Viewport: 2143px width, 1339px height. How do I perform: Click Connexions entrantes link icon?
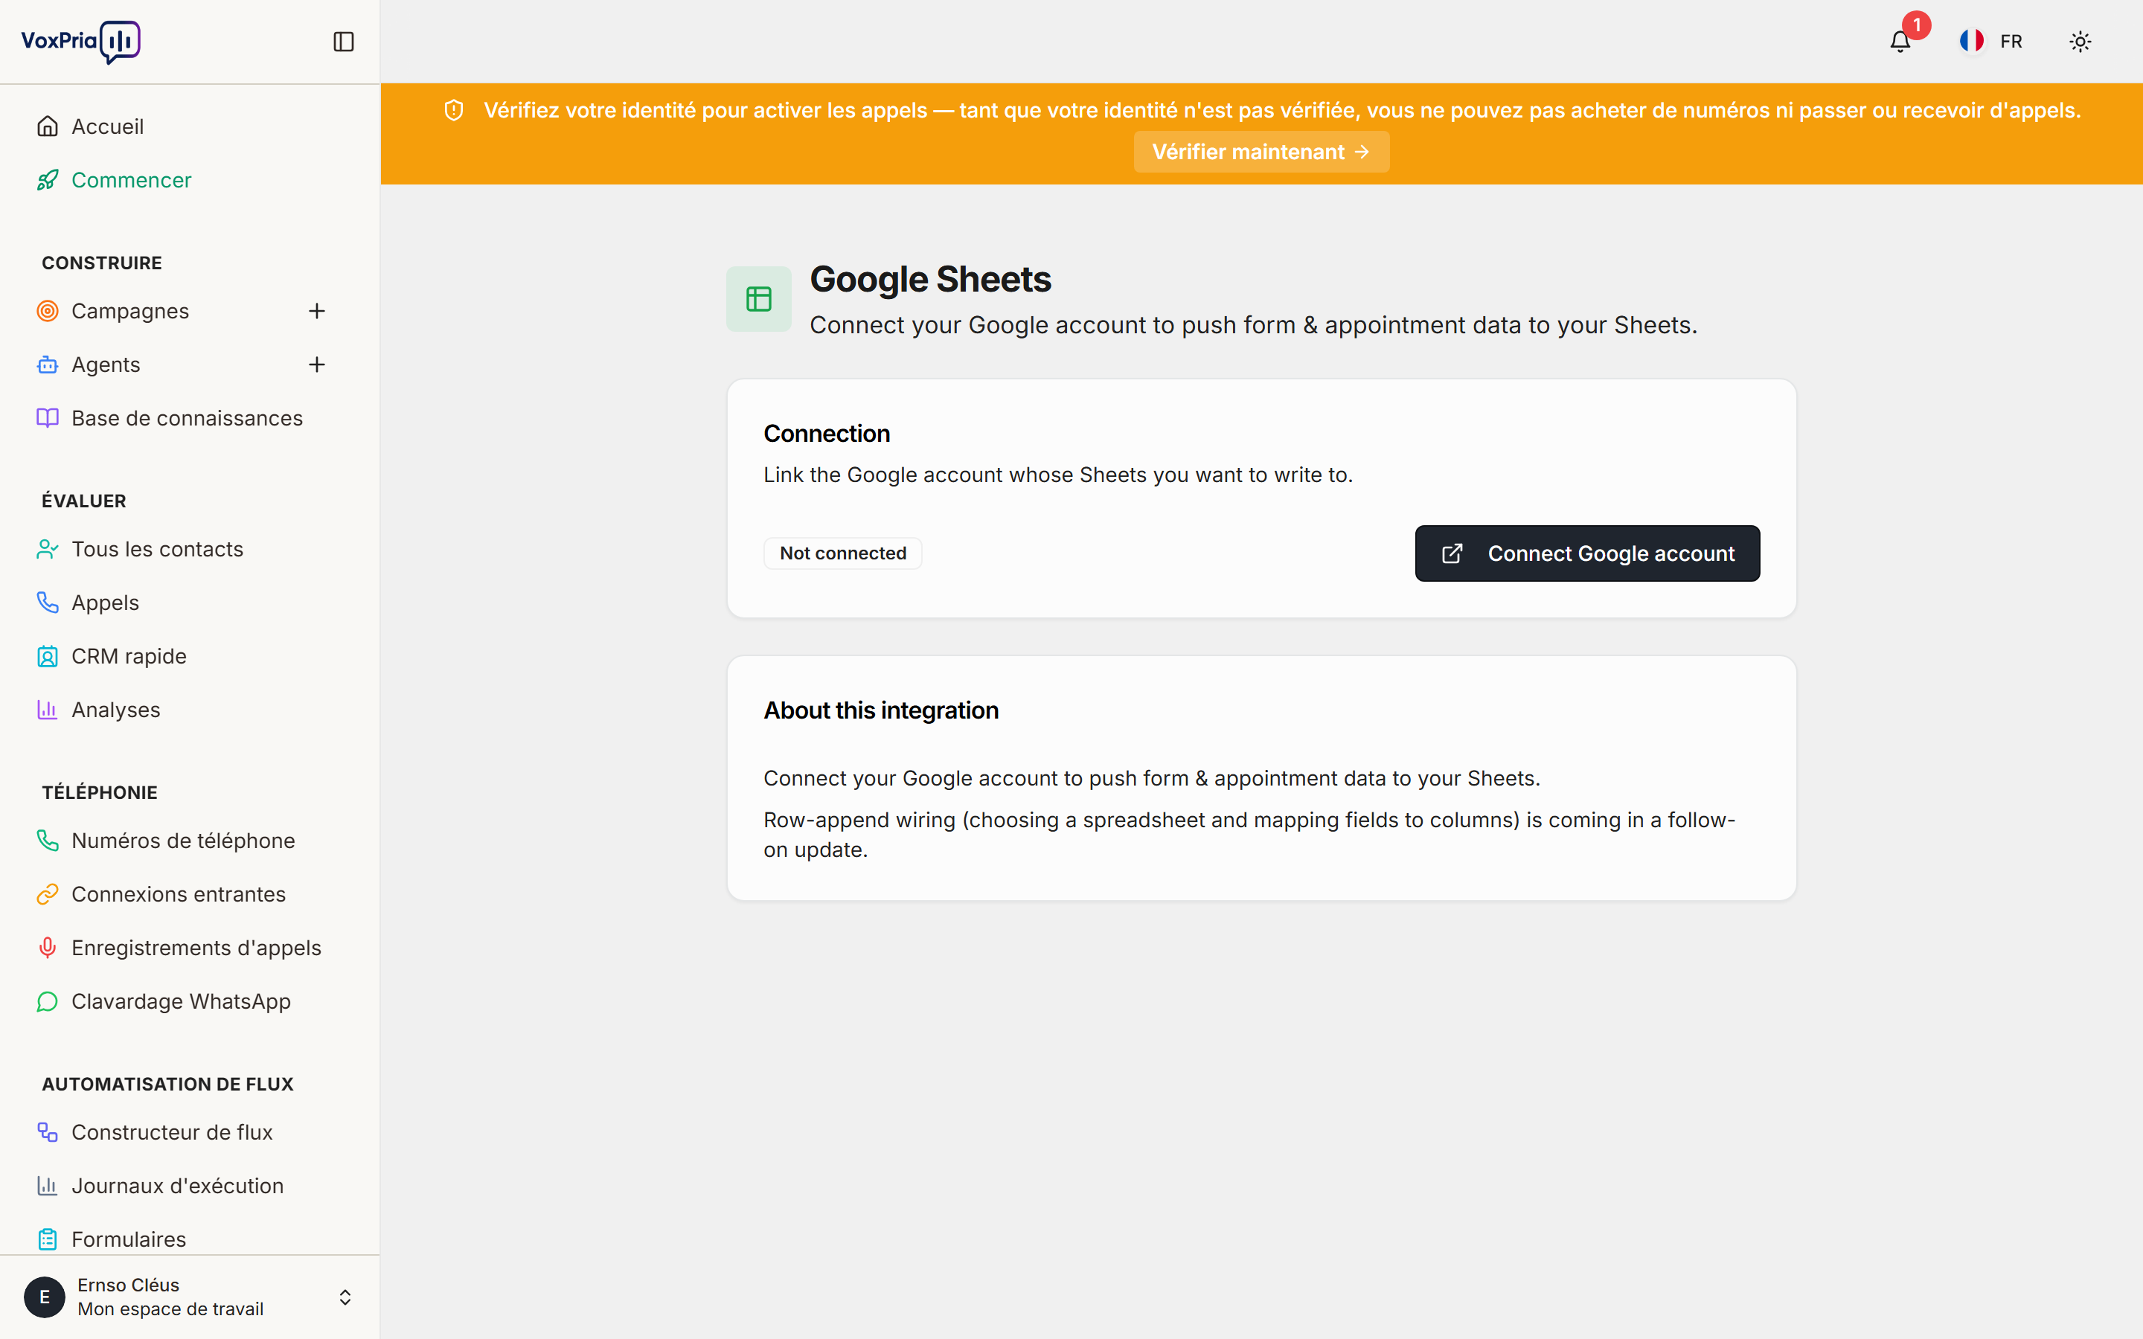[x=48, y=894]
